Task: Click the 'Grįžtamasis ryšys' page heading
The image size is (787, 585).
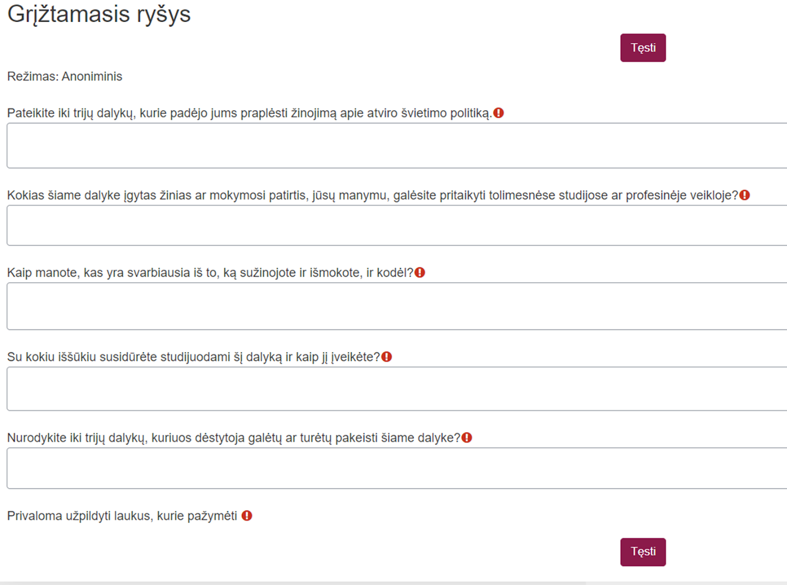Action: click(x=99, y=15)
